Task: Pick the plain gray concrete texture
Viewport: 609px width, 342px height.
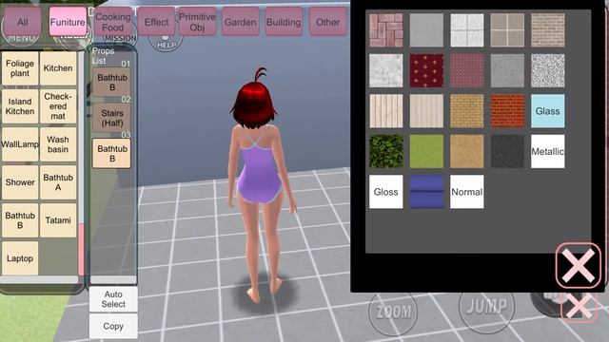Action: coord(426,30)
